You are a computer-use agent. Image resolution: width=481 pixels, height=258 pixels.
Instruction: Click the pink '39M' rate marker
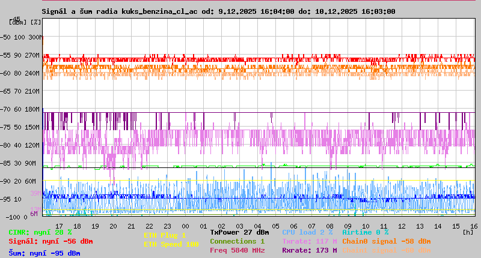[x=35, y=193]
